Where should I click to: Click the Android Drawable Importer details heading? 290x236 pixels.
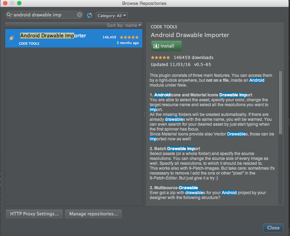[190, 35]
